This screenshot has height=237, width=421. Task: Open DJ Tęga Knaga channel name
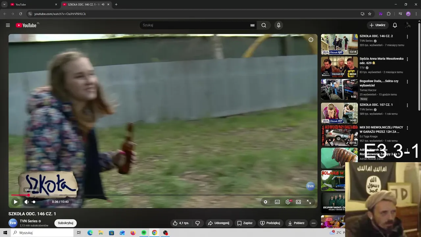(x=368, y=136)
